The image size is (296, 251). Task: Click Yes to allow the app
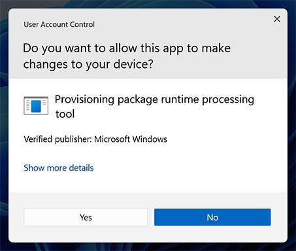coord(86,217)
